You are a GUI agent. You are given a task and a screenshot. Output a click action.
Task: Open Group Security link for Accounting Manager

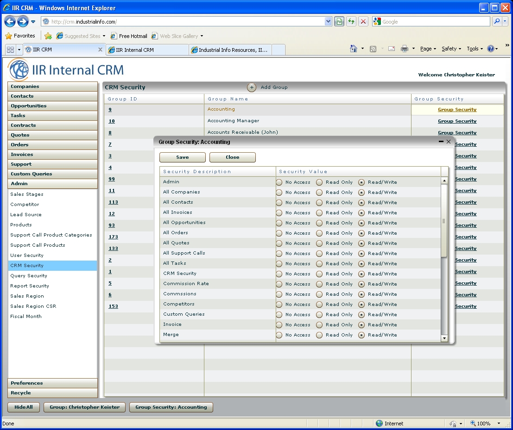(x=457, y=121)
